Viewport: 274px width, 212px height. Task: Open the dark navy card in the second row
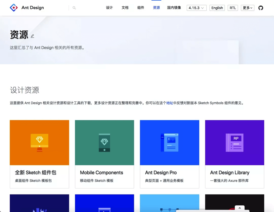40,203
